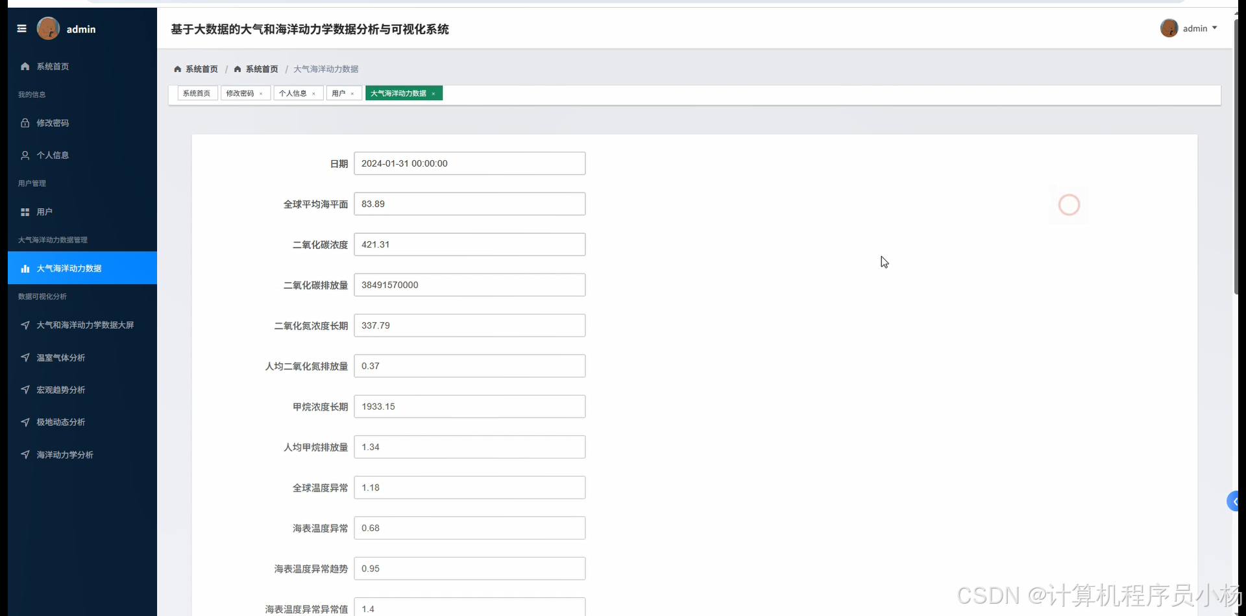Click the 人均二氧化氮排放量 field with 0.37

(470, 366)
